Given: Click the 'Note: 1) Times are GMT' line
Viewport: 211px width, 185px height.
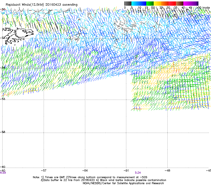Looking at the screenshot, I should [x=90, y=177].
